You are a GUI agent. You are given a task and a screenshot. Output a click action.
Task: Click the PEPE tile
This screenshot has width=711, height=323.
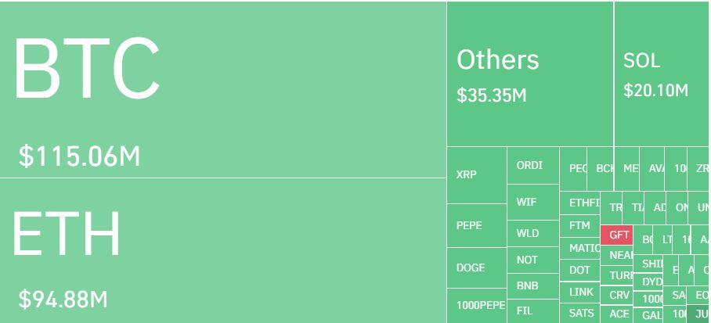[x=477, y=225]
